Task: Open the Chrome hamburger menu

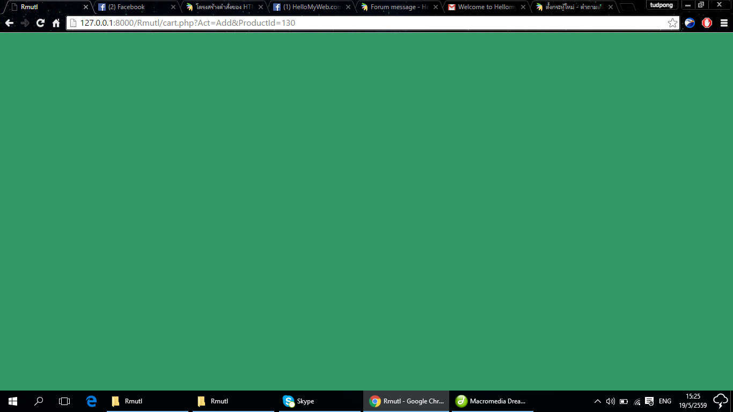Action: (x=724, y=23)
